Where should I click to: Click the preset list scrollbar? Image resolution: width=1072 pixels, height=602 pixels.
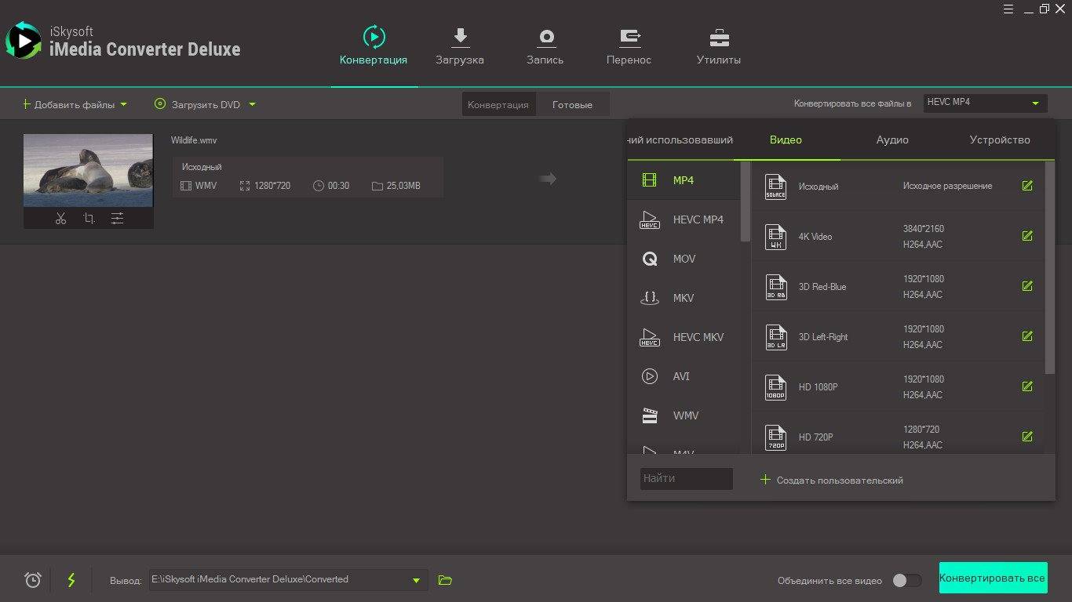click(1050, 267)
